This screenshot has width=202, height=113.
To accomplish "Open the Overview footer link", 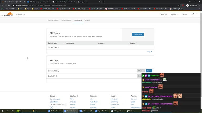I will [x=73, y=102].
